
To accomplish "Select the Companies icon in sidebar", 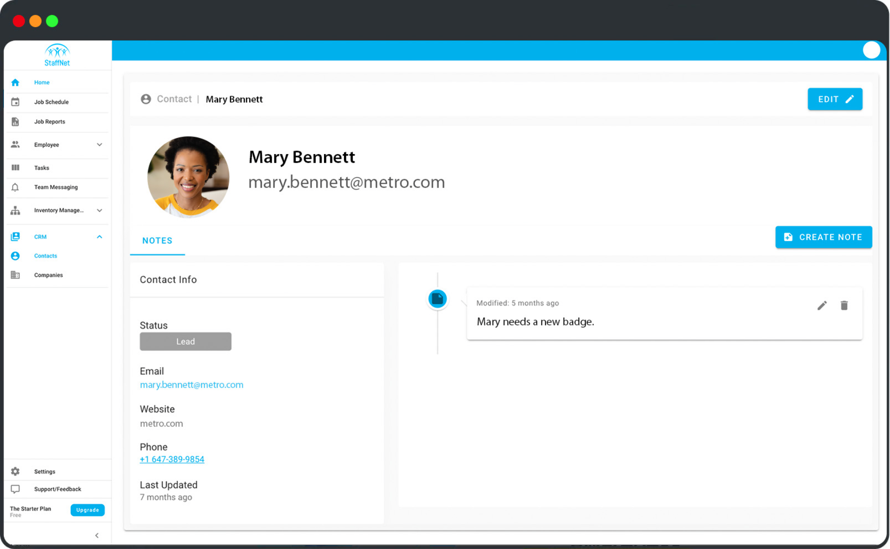I will click(15, 274).
